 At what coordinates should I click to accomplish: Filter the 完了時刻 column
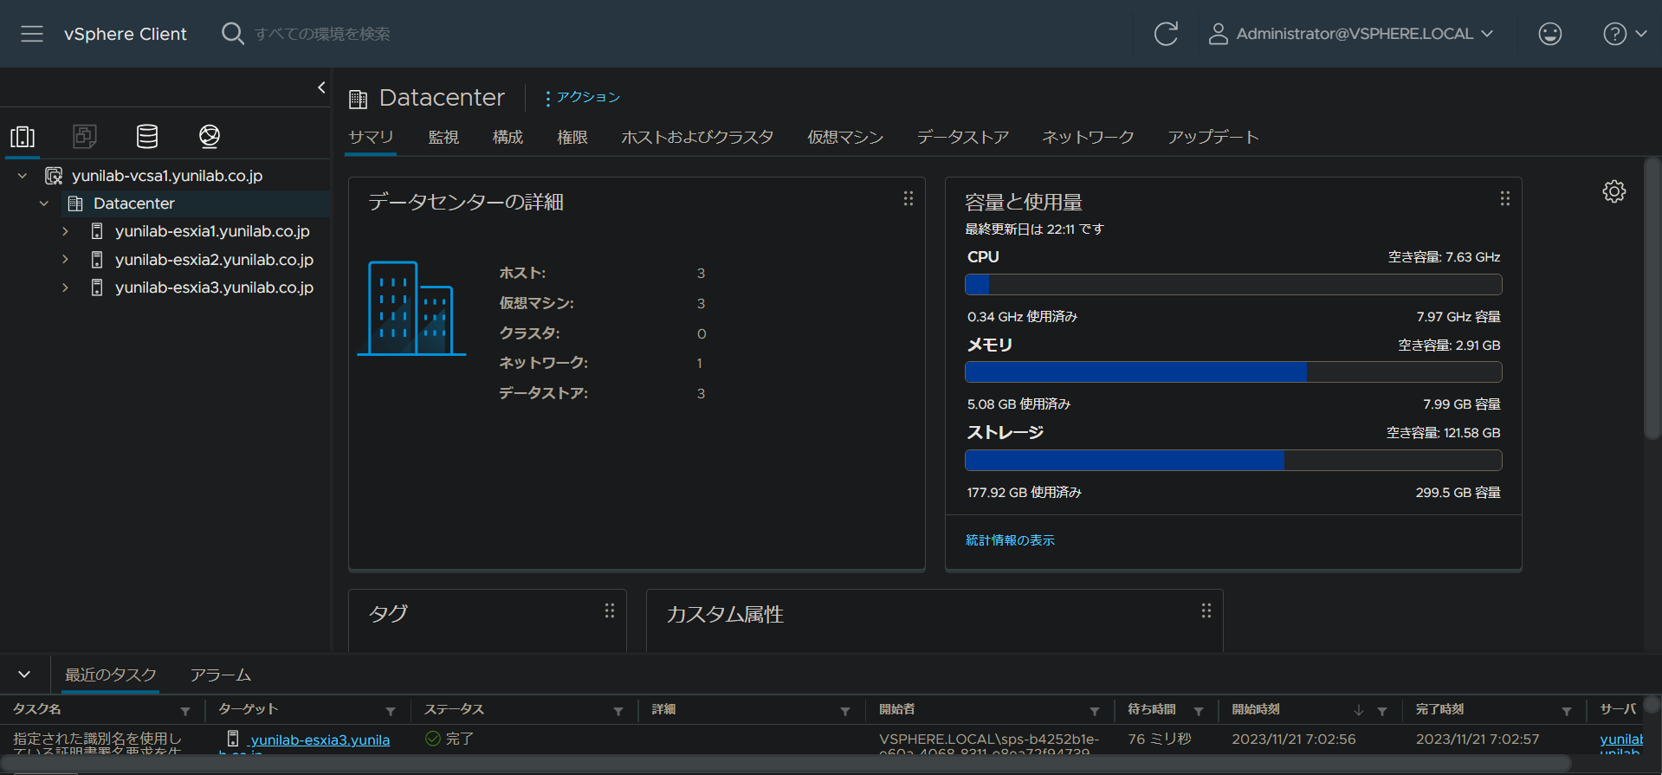click(1567, 711)
